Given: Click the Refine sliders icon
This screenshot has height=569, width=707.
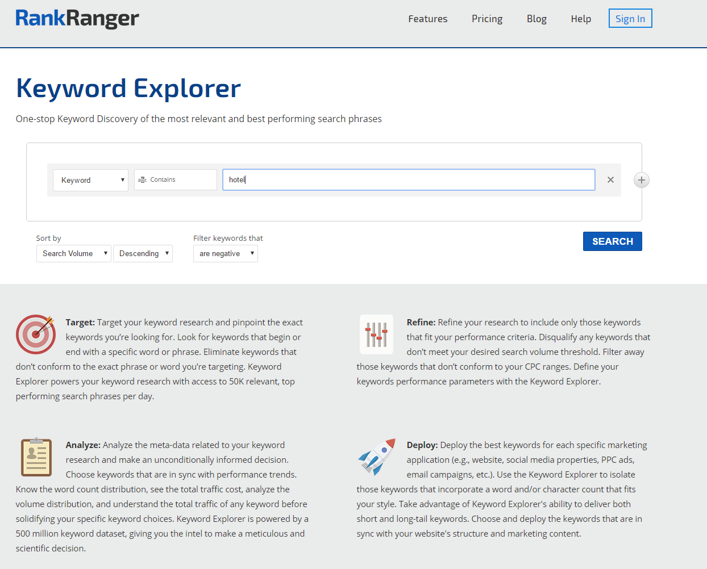Looking at the screenshot, I should (x=376, y=334).
